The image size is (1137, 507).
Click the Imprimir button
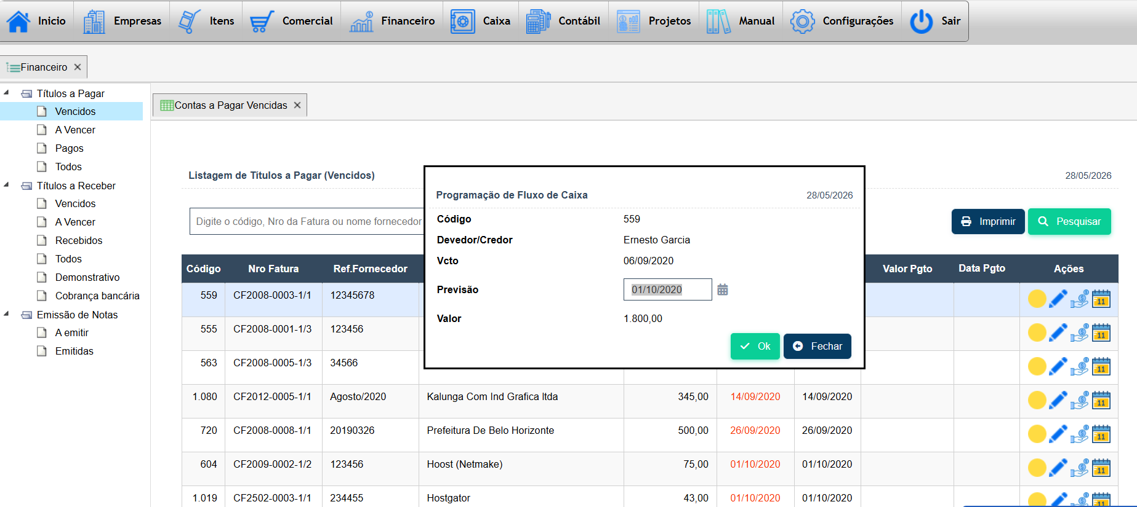point(988,221)
